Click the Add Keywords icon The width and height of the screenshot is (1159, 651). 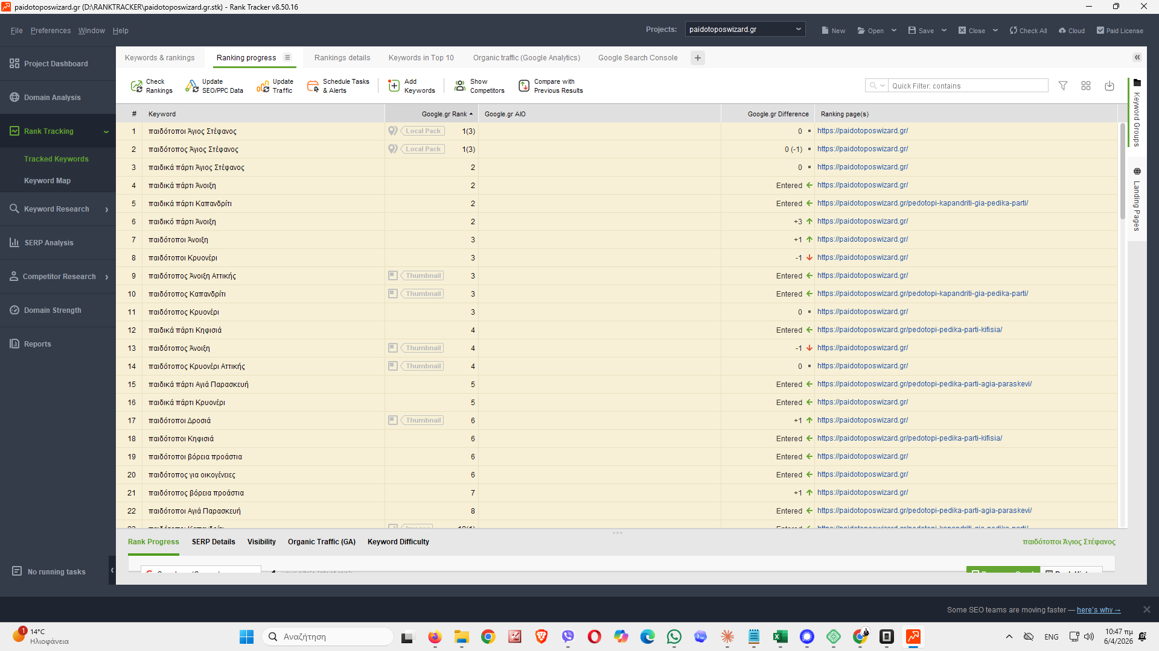[394, 86]
